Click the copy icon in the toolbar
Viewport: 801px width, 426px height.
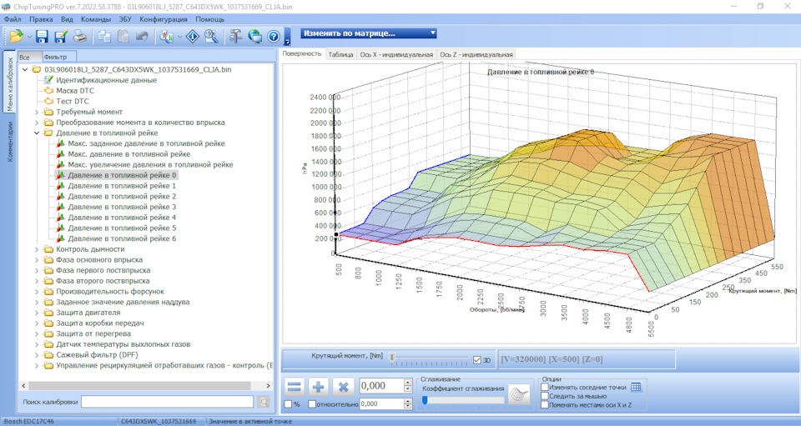pos(105,36)
